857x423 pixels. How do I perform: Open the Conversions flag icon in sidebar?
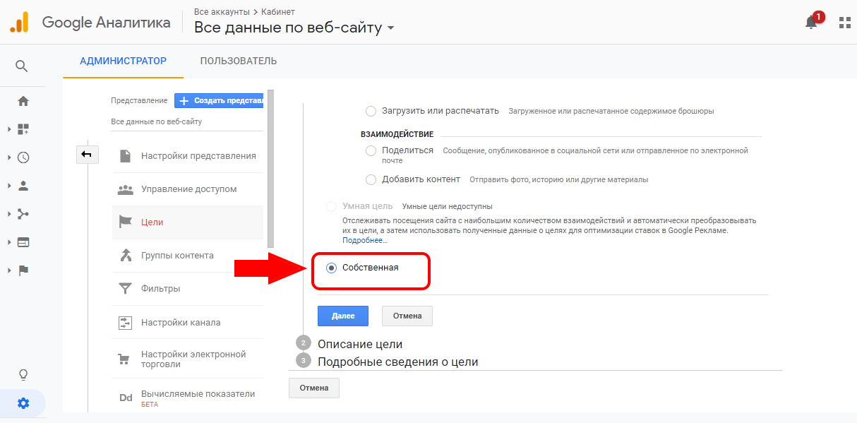coord(23,270)
